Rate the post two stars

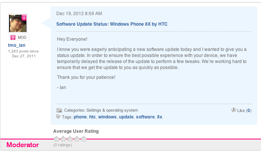63,139
